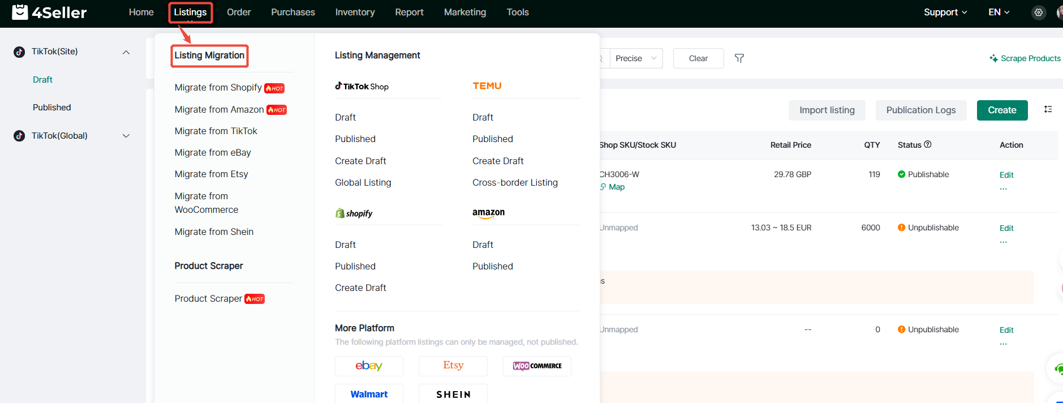The height and width of the screenshot is (403, 1063).
Task: Click the green Create button
Action: point(1002,110)
